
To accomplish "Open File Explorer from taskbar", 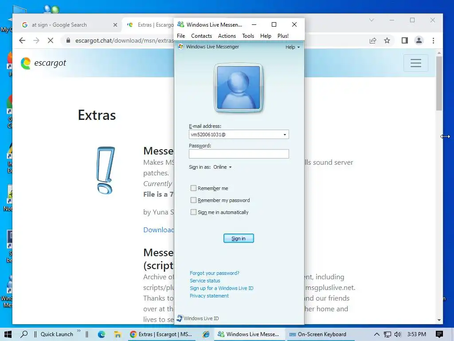I will (x=117, y=334).
